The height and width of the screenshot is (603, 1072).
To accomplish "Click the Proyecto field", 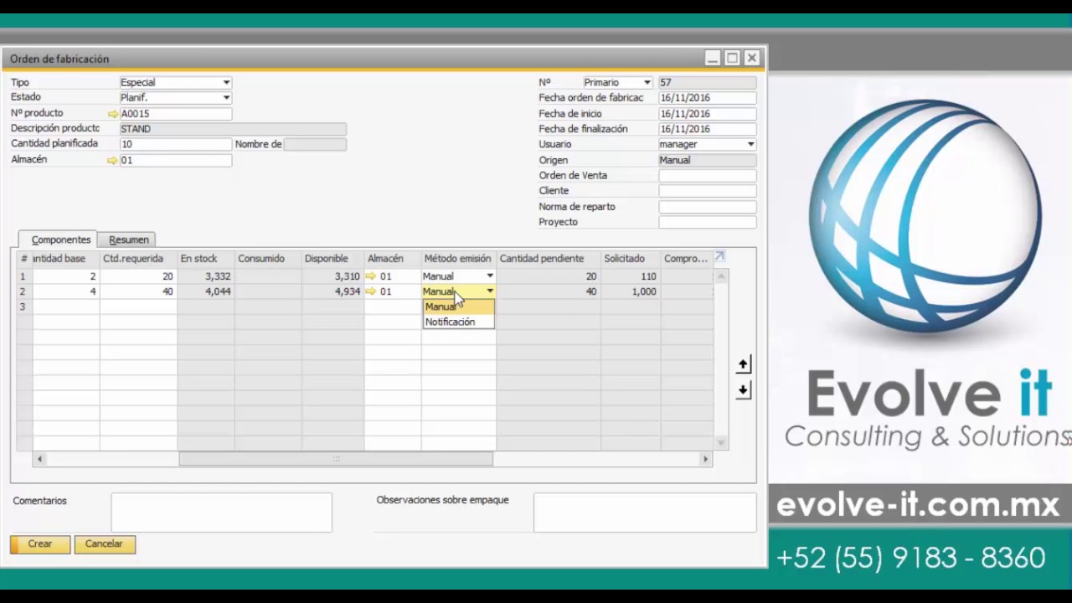I will [707, 222].
